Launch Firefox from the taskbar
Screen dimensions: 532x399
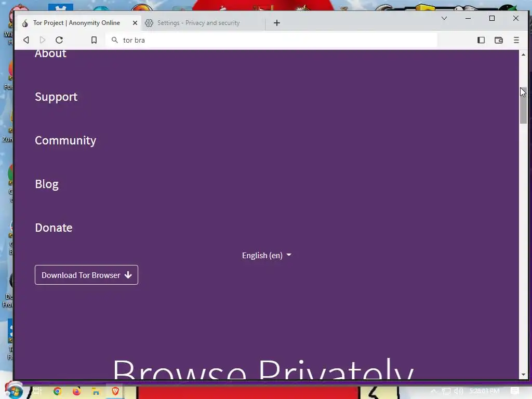pos(77,391)
